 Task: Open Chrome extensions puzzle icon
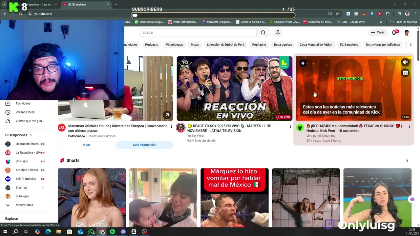[x=388, y=14]
